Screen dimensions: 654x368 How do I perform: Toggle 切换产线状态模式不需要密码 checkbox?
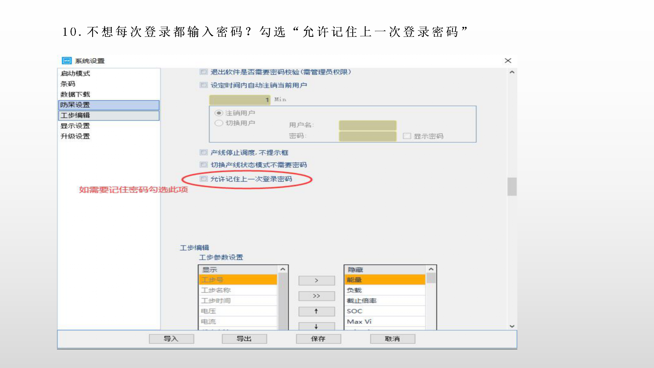203,165
